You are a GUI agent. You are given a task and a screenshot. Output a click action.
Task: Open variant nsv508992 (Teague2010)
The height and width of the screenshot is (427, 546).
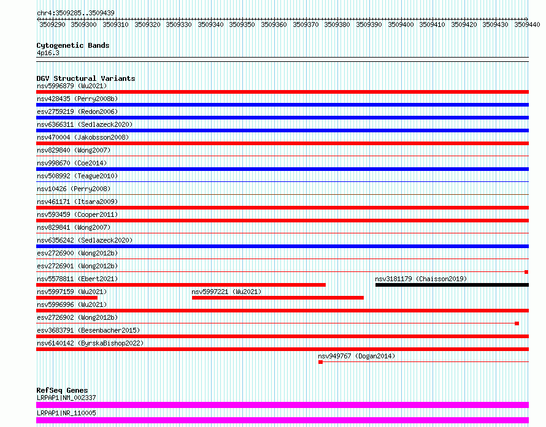coord(77,176)
